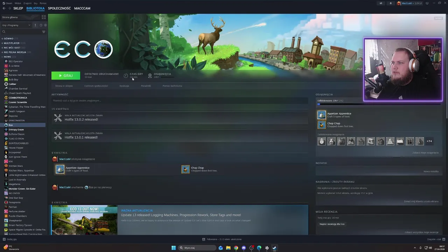Screen dimensions: 448x252
Task: Click Napisz recenzję dla Eco button
Action: coord(332,224)
